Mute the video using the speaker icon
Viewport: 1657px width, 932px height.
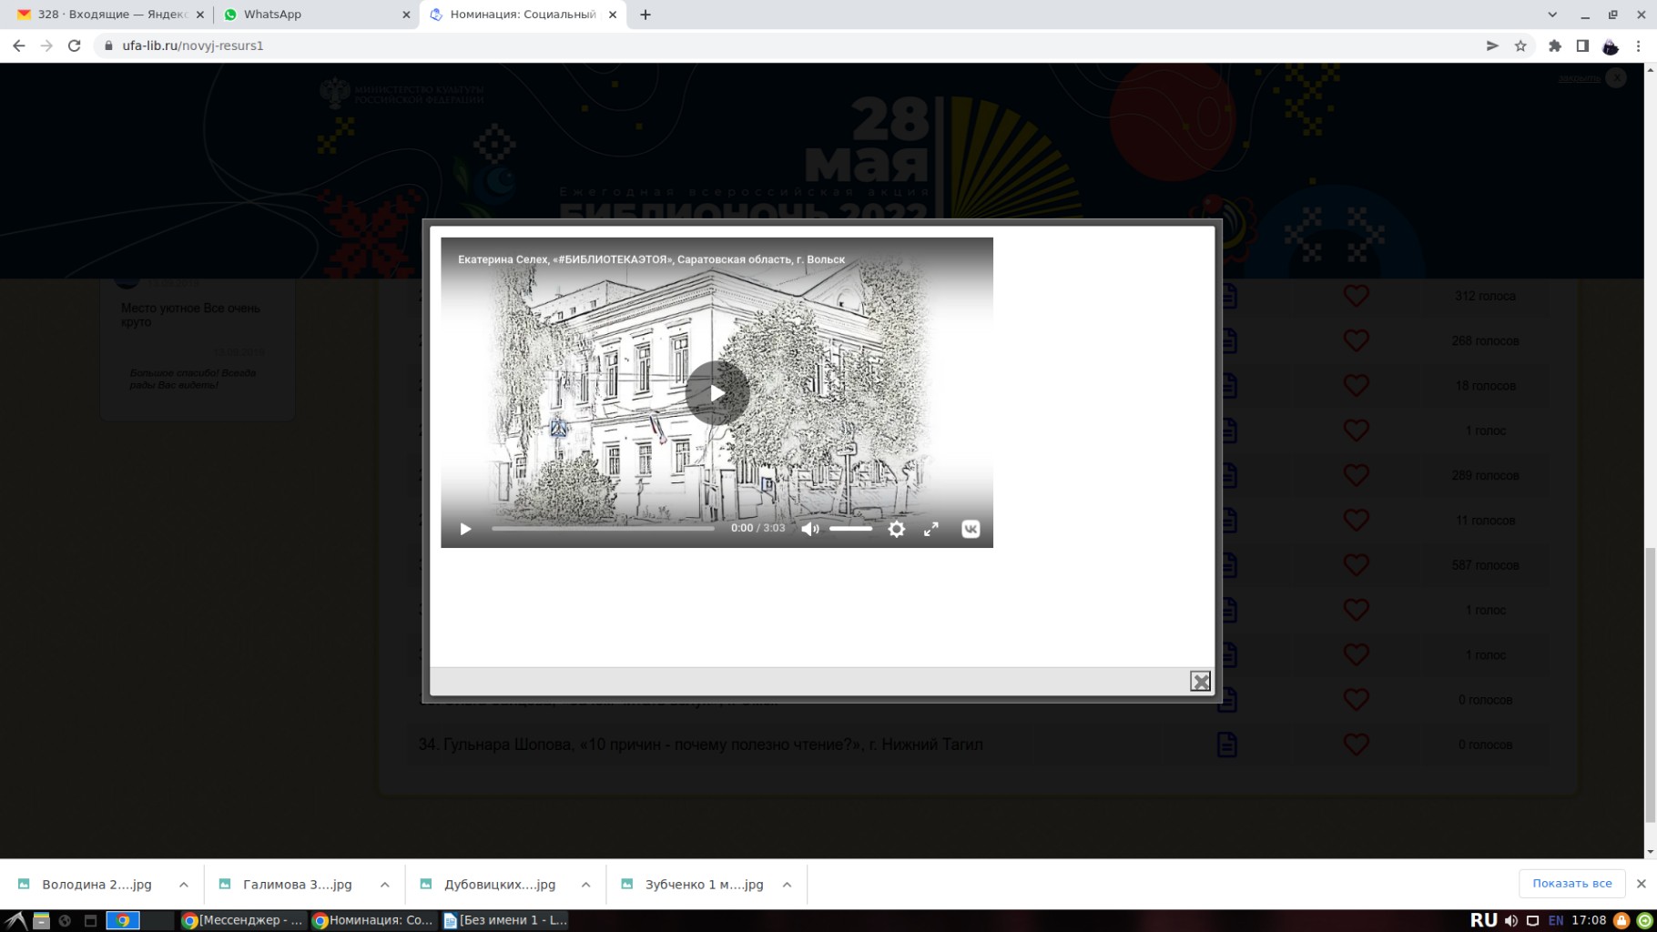809,529
